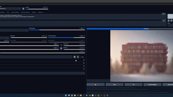Viewport: 173px width, 97px height.
Task: Click the Hires steps slider
Action: pyautogui.click(x=29, y=38)
